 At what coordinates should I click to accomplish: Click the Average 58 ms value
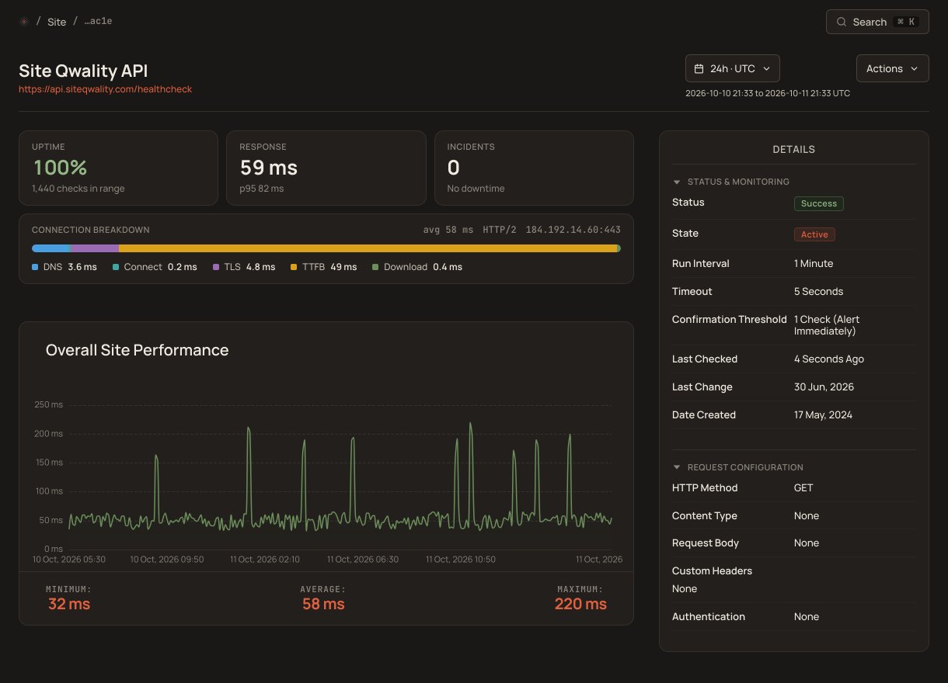[x=323, y=604]
